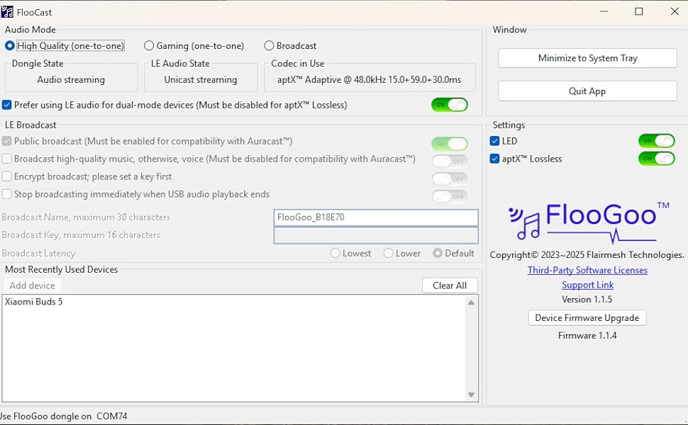Click the aptX Adaptive codec in use text
This screenshot has height=425, width=688.
coord(369,80)
